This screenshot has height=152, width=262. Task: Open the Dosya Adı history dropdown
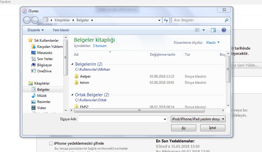(165, 119)
